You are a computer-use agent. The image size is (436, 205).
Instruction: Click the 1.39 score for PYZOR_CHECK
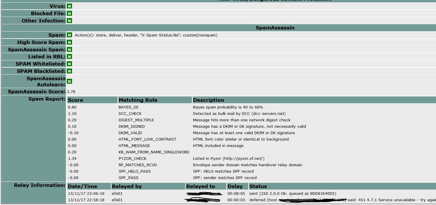(72, 159)
